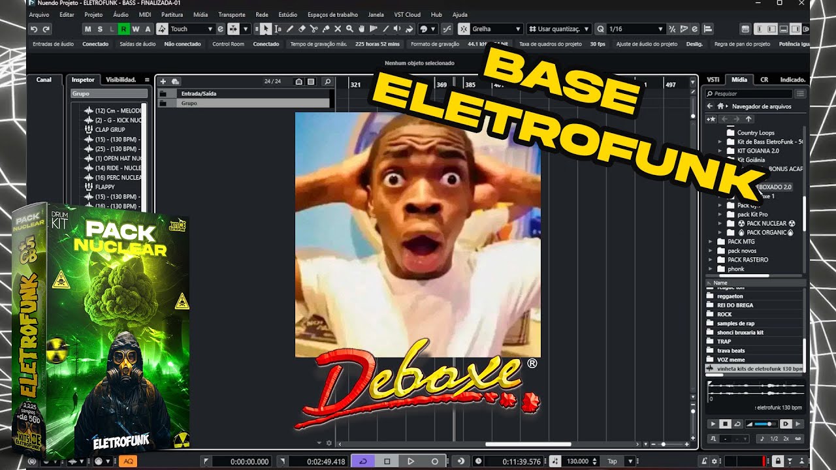Expand the phonk folder
The width and height of the screenshot is (836, 470).
pyautogui.click(x=711, y=269)
